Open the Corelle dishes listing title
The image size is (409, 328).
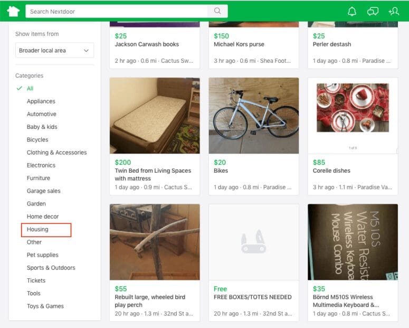331,171
